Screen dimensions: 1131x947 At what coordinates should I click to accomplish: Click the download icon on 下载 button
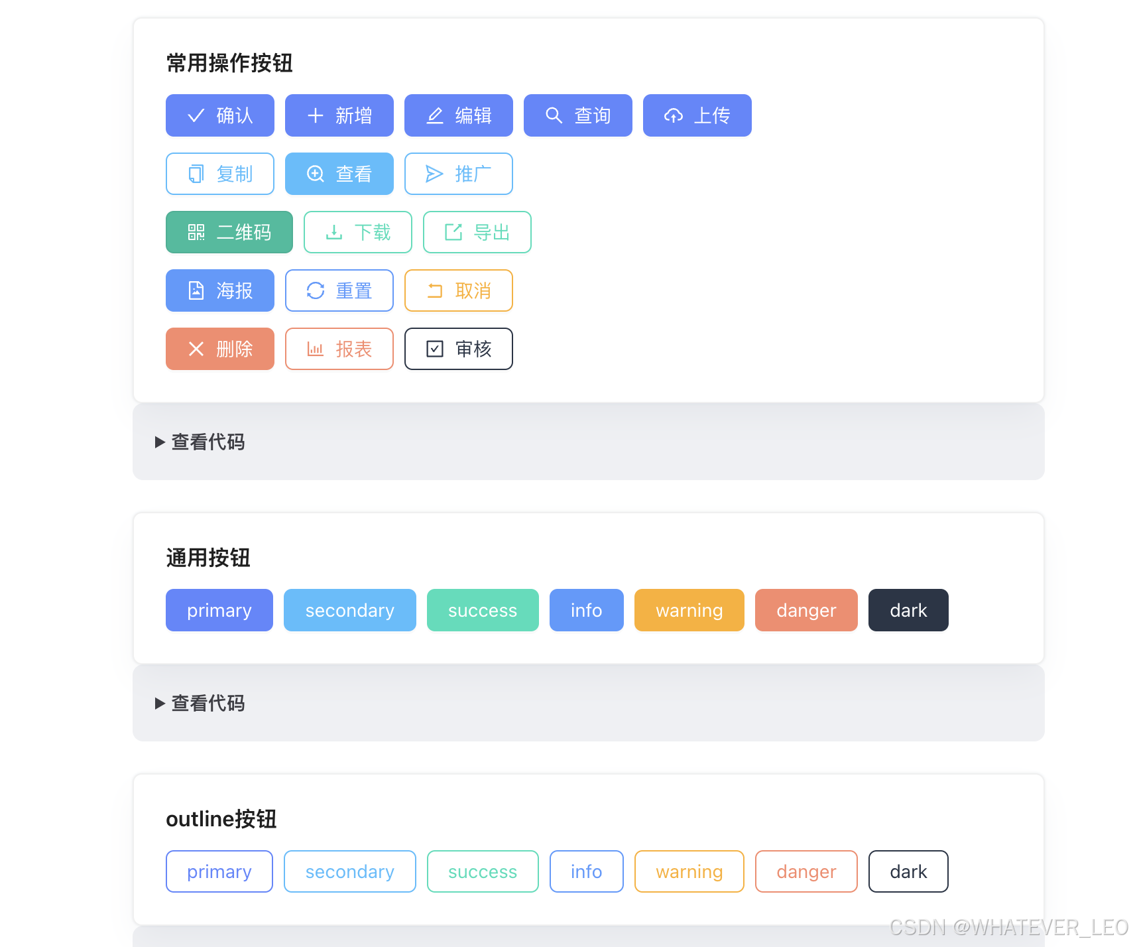pos(334,233)
